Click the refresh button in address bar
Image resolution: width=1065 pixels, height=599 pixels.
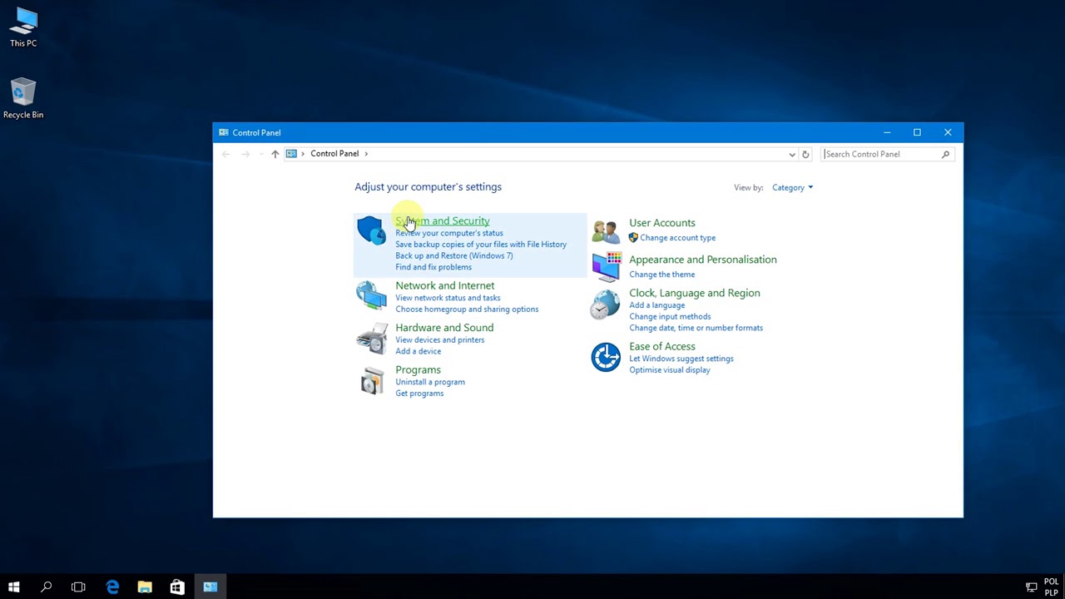pyautogui.click(x=805, y=154)
